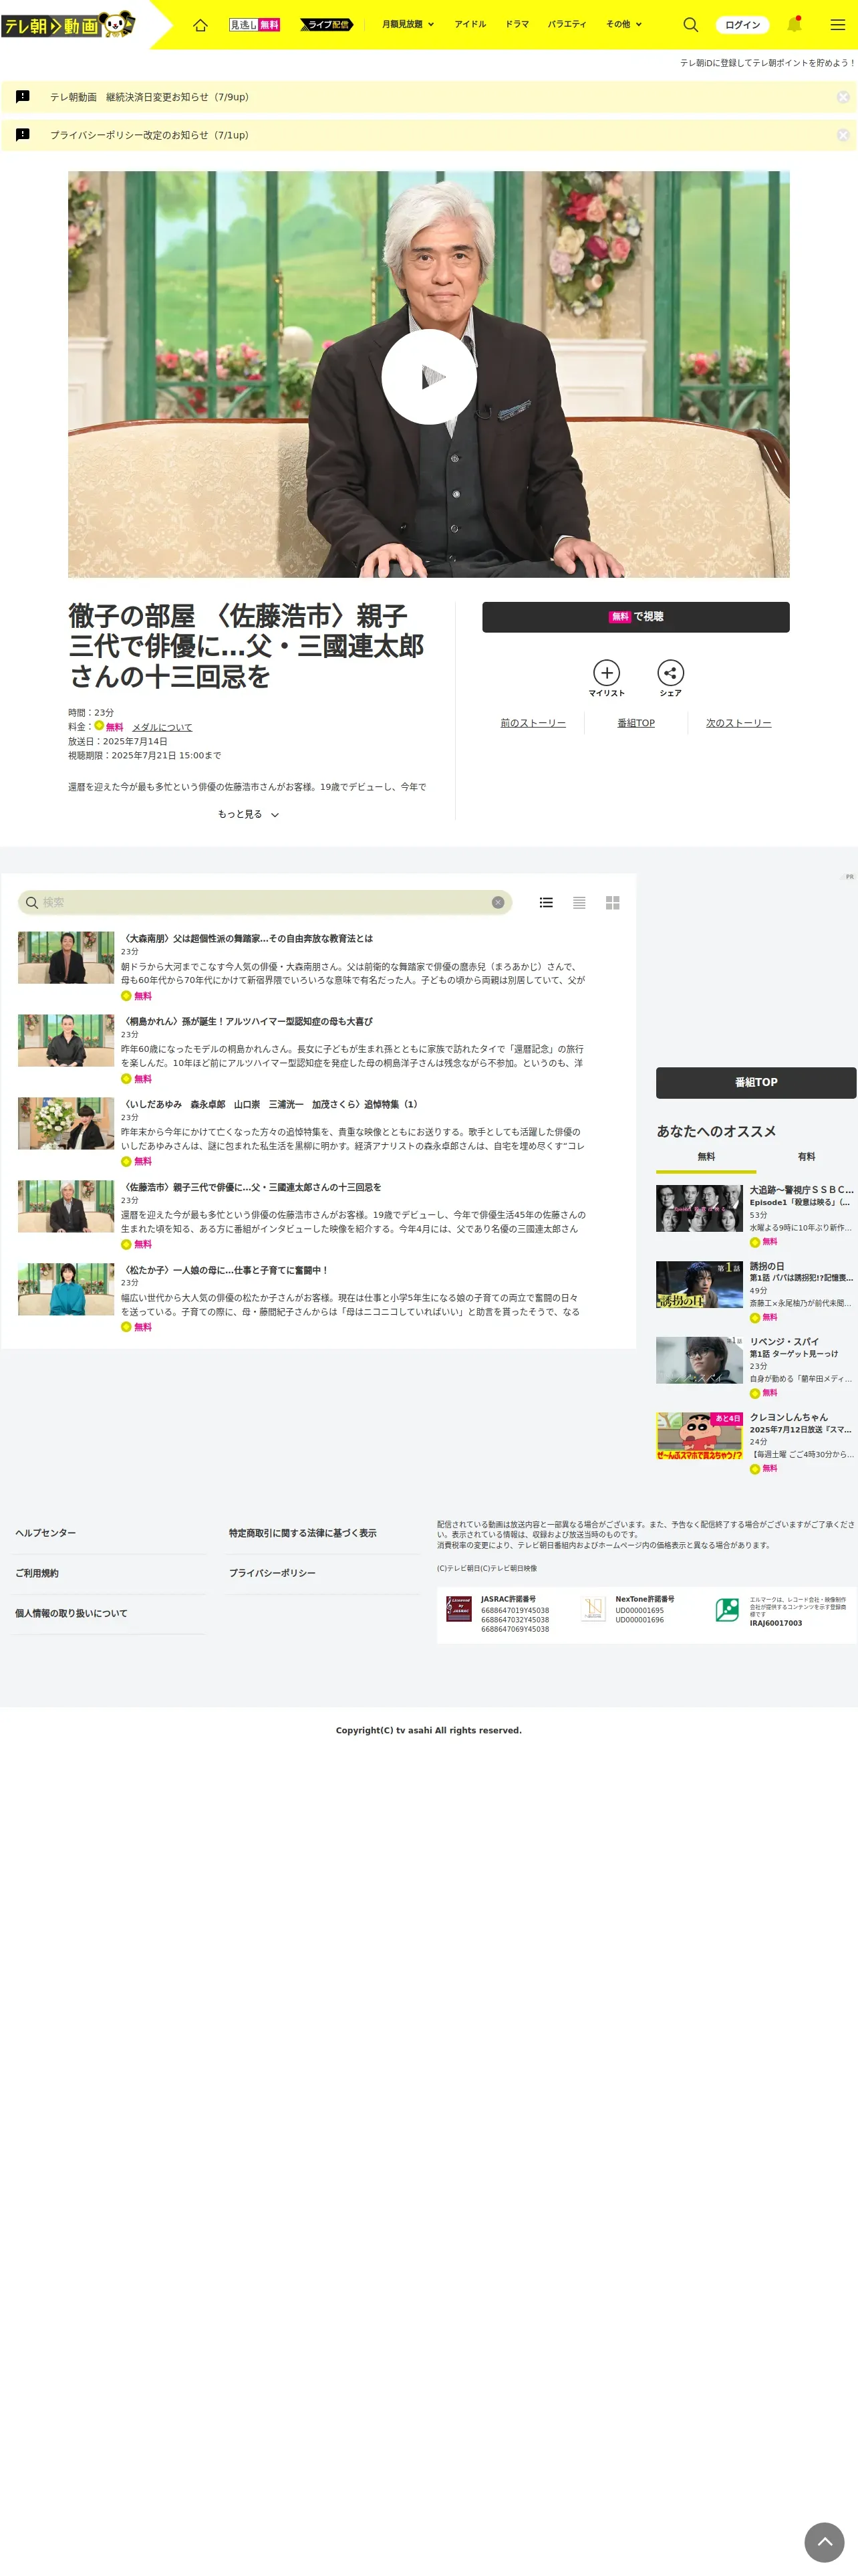Switch to grid view
The image size is (858, 2576).
coord(612,902)
